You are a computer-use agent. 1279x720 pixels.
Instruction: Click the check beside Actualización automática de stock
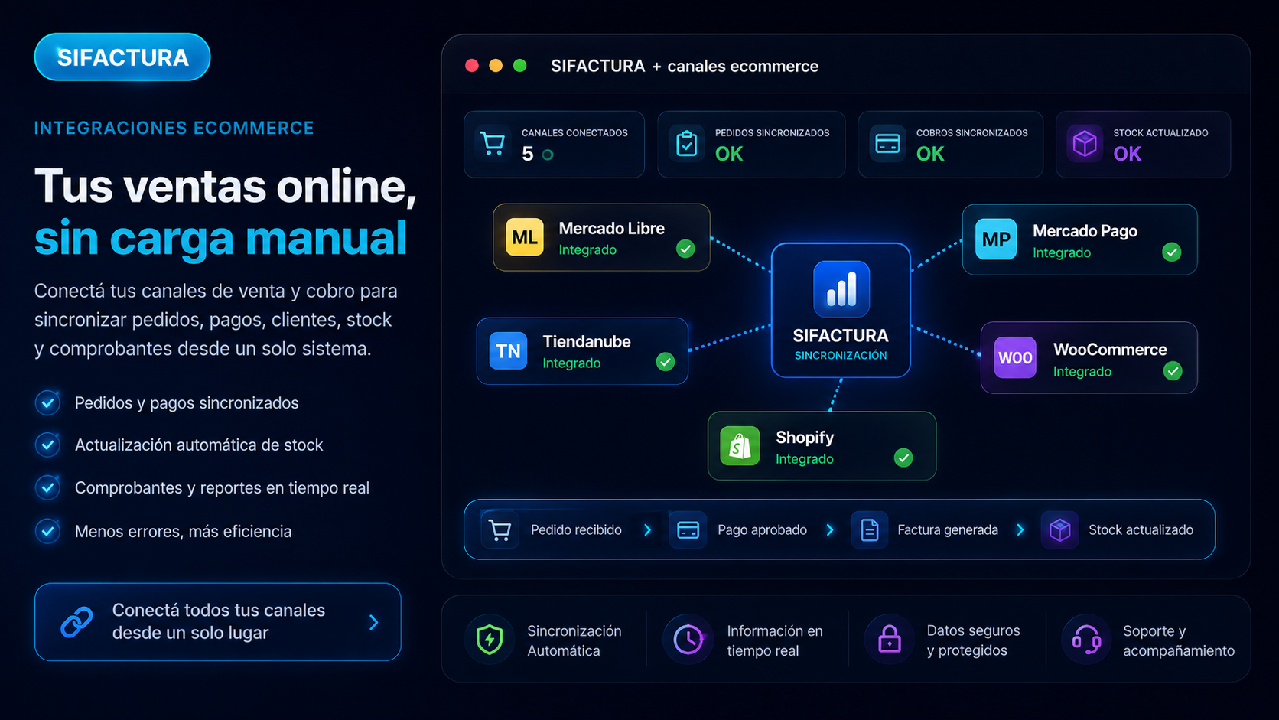pyautogui.click(x=47, y=445)
